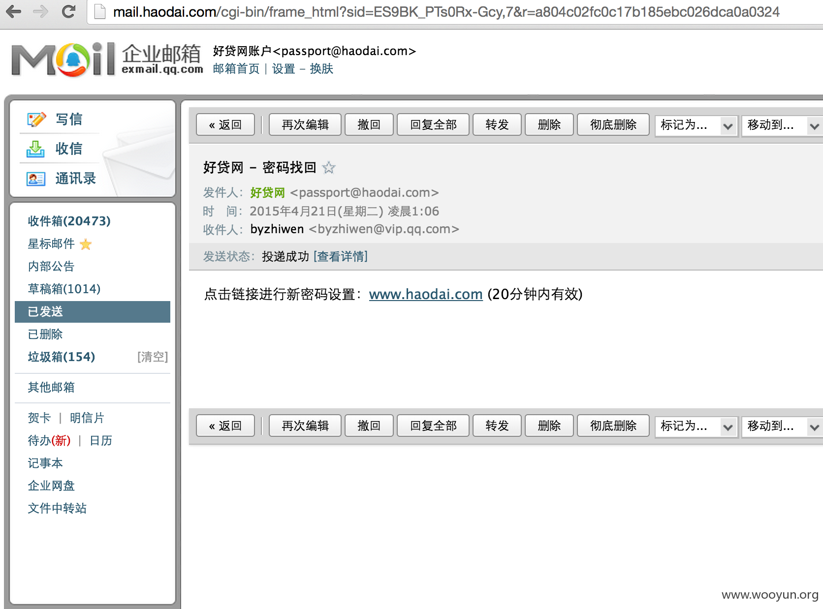Open the 内部公告 folder
Screen dimensions: 823x609
(51, 267)
